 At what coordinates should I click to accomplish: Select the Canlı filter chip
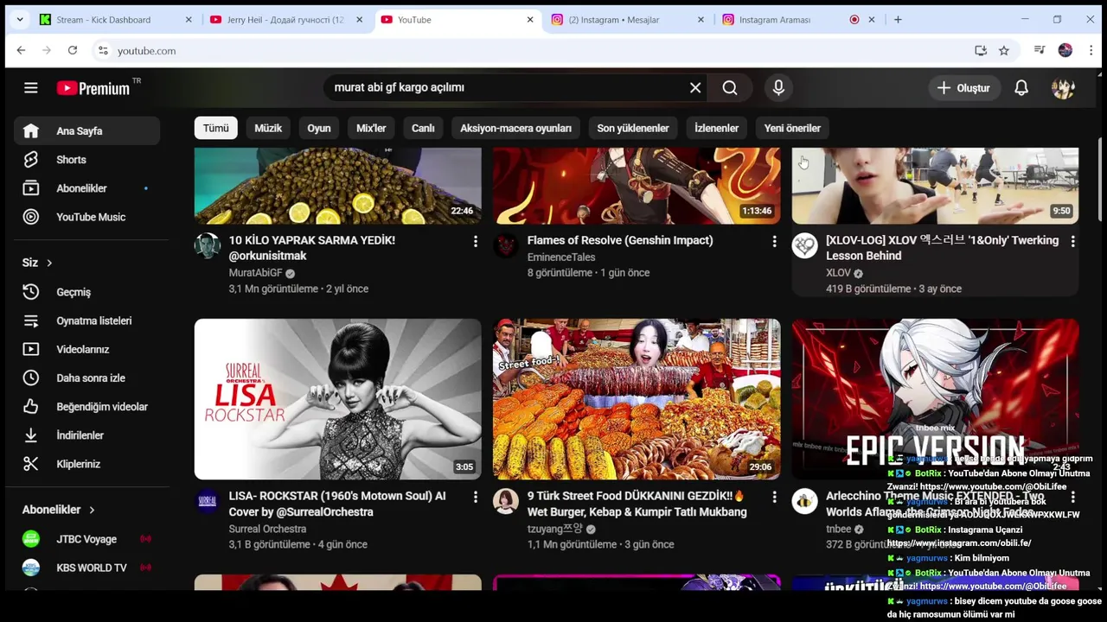pyautogui.click(x=423, y=128)
